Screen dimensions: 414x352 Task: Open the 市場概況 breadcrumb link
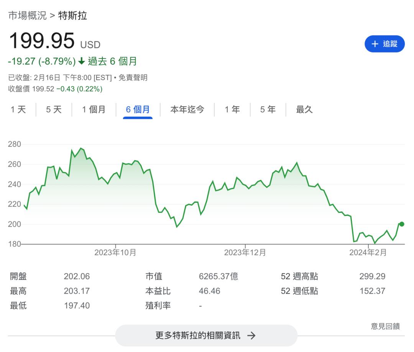point(27,16)
